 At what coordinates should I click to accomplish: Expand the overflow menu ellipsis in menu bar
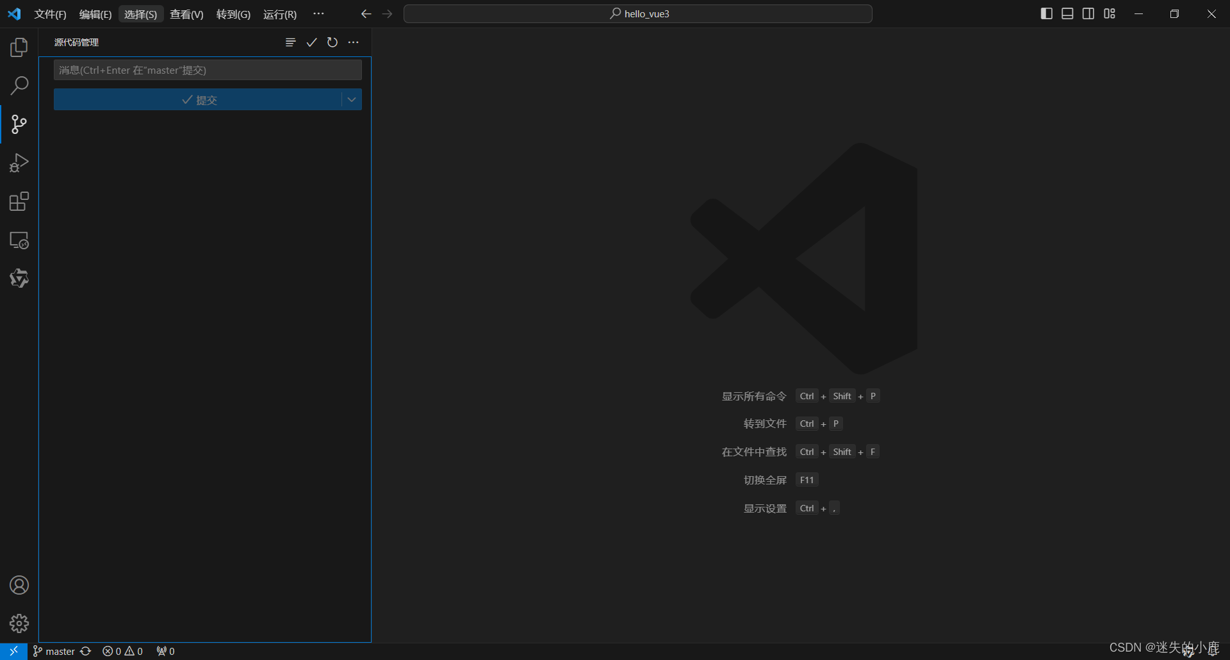(318, 14)
